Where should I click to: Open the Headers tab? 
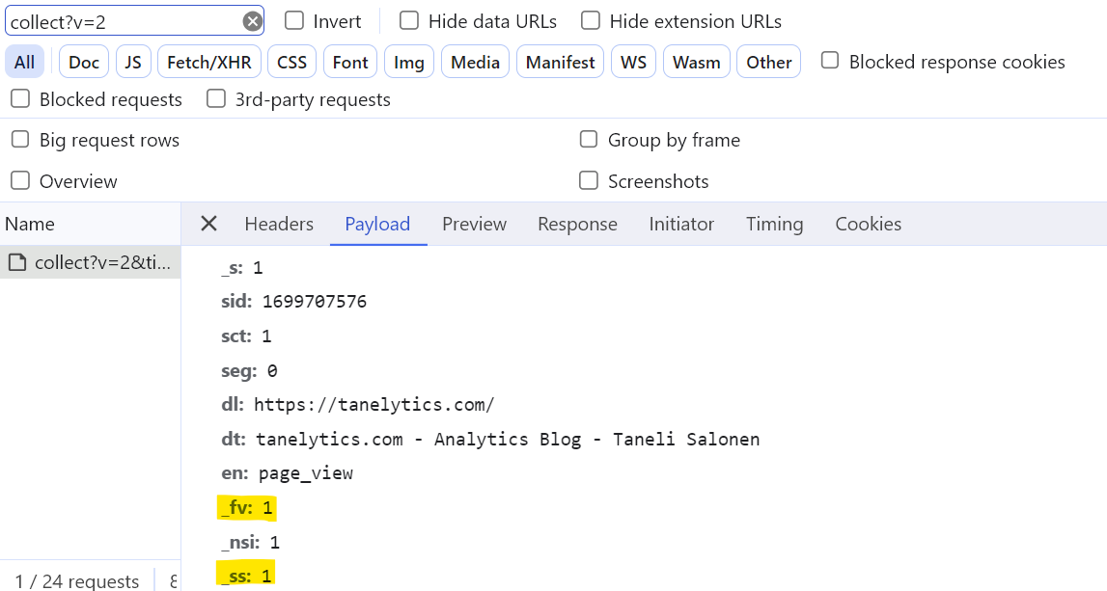pos(279,225)
